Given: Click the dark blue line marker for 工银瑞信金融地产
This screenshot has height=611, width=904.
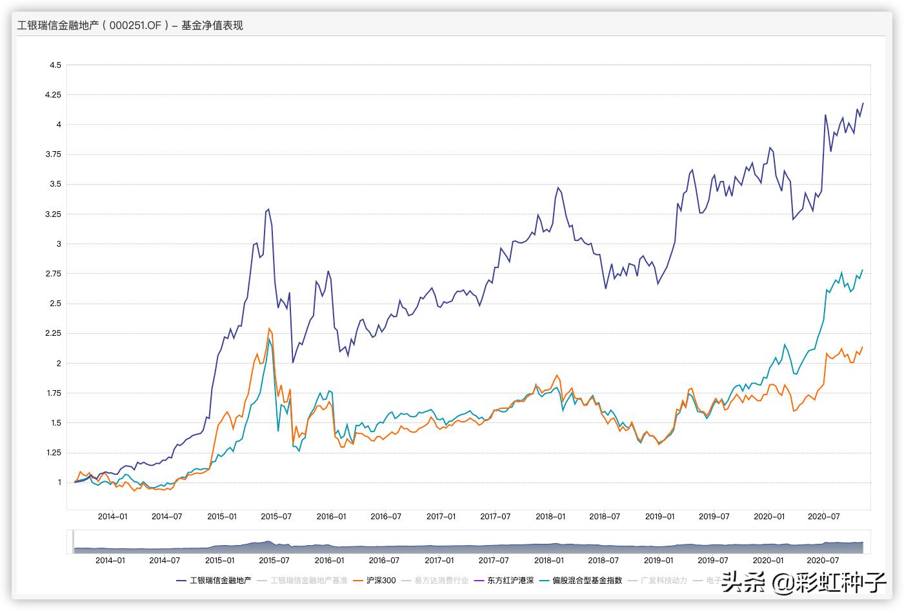Looking at the screenshot, I should point(180,579).
